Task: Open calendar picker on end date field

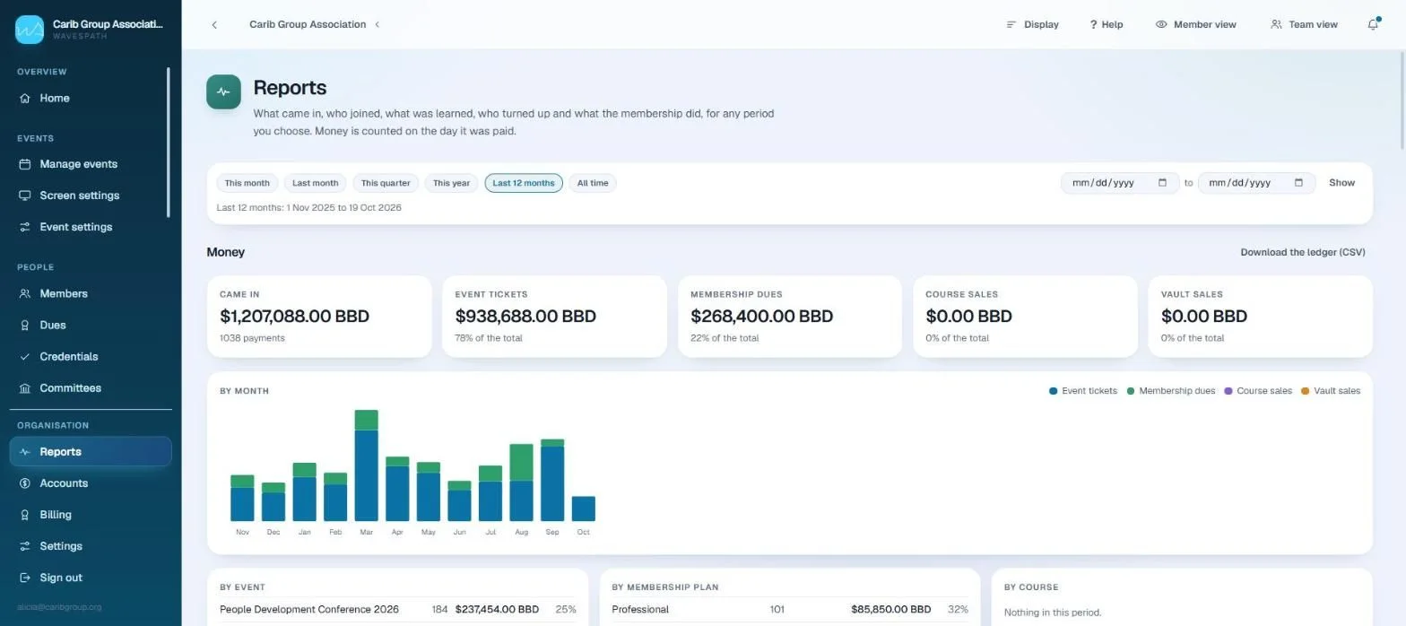Action: tap(1298, 183)
